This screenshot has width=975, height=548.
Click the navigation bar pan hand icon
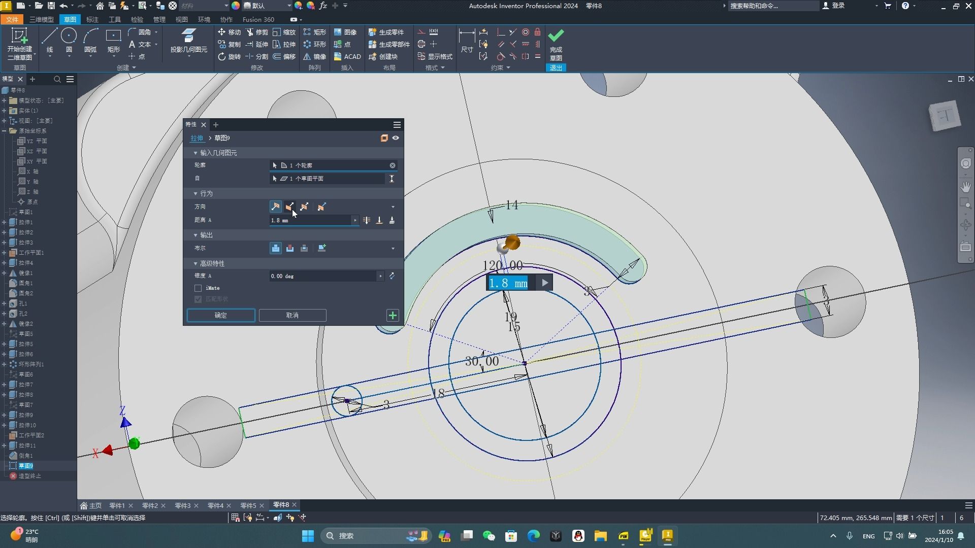pyautogui.click(x=965, y=186)
